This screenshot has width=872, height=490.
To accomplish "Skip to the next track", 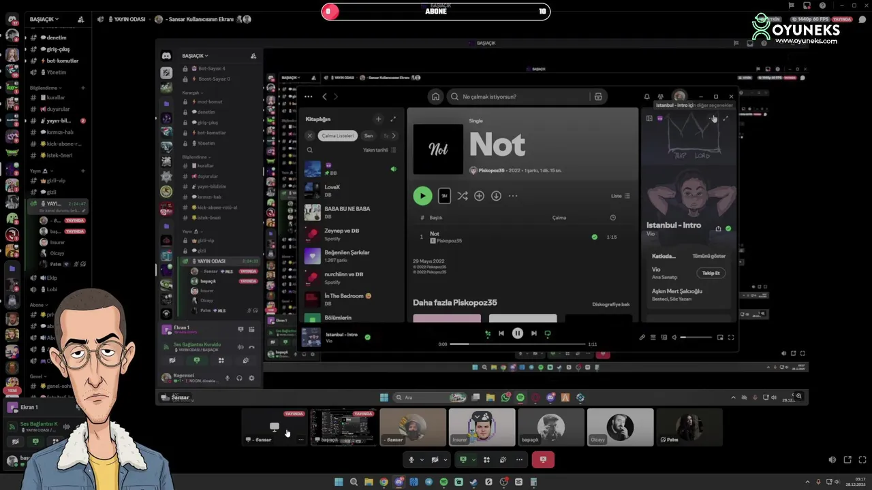I will tap(533, 333).
